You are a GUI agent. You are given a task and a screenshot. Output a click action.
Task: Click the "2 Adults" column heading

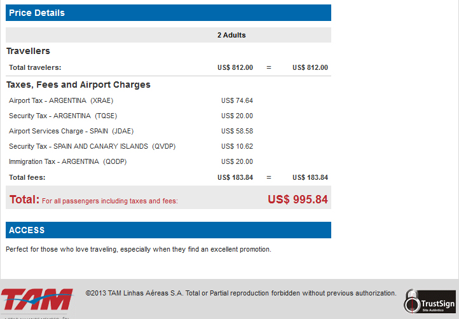(231, 35)
